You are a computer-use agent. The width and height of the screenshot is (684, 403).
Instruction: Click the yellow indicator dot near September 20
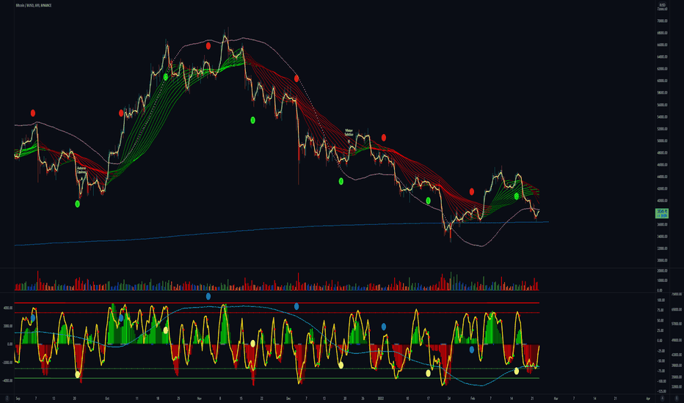[77, 374]
